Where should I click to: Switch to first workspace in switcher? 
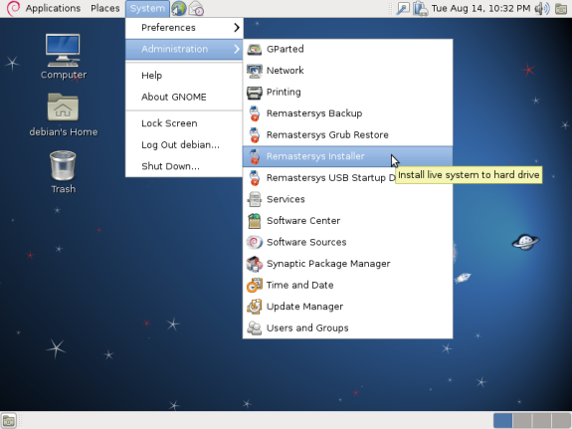(x=502, y=421)
